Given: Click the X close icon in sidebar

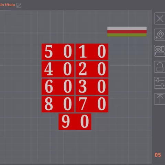Looking at the screenshot, I should (159, 19).
